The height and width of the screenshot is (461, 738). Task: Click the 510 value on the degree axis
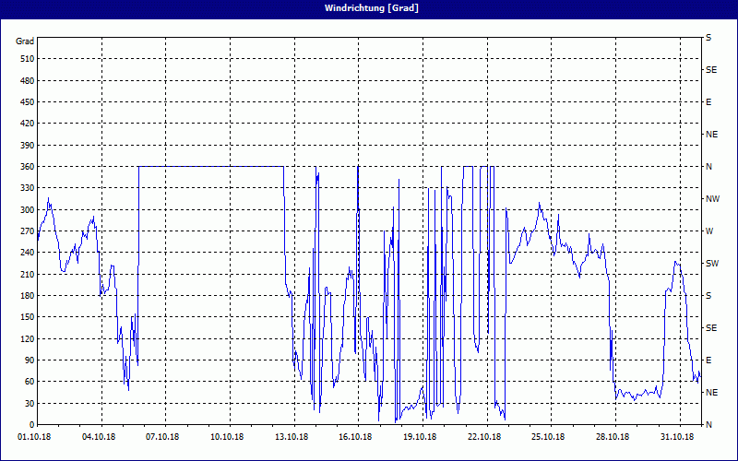27,59
